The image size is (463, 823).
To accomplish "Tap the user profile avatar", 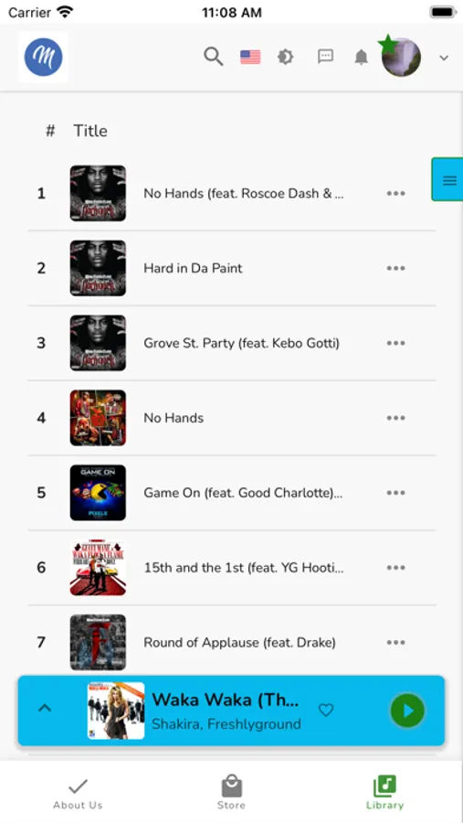I will [401, 58].
